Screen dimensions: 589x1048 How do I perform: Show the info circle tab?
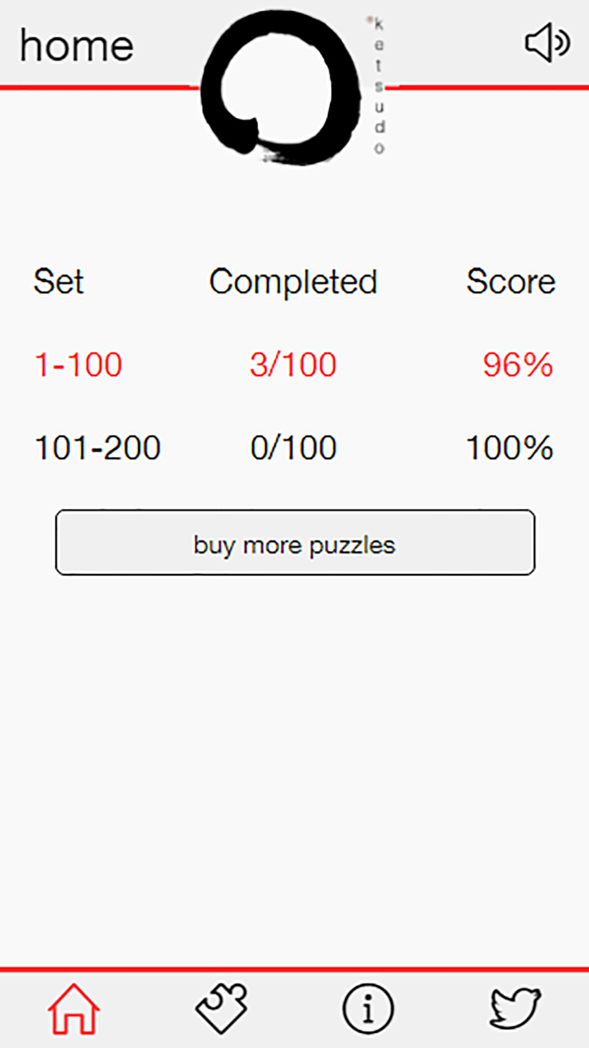coord(368,1009)
